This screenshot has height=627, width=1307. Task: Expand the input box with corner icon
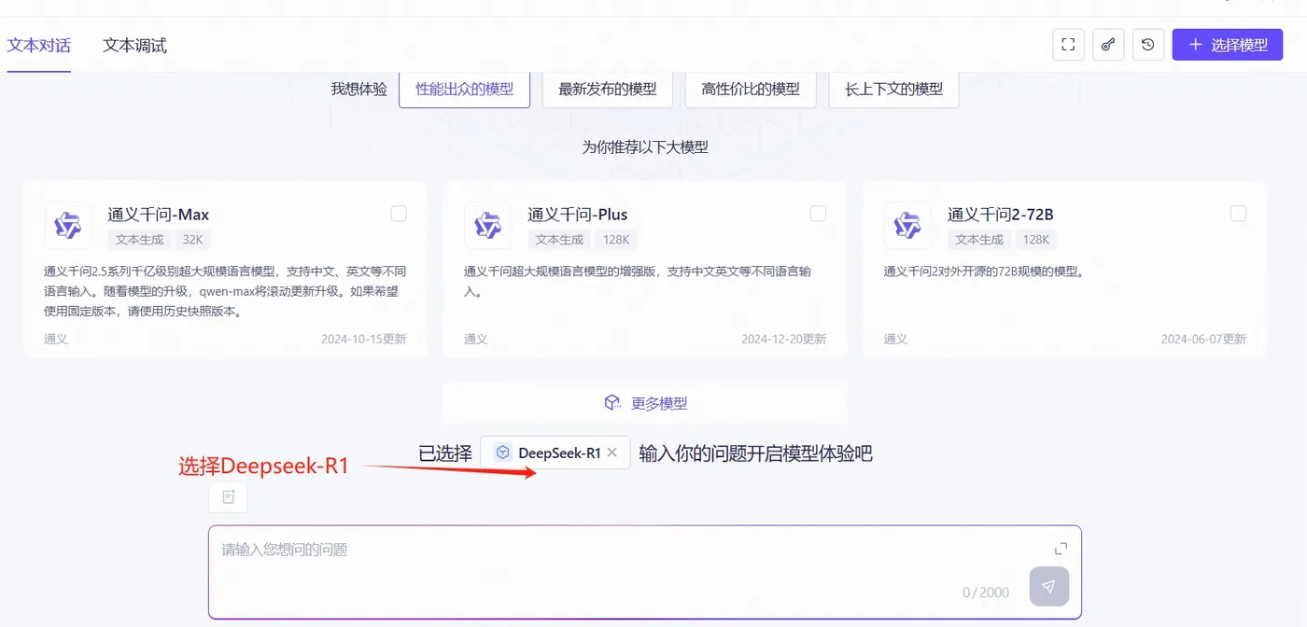1061,549
